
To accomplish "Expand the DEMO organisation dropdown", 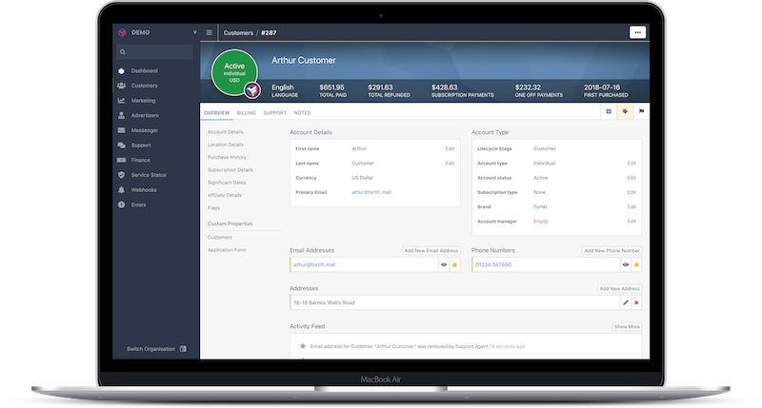I will coord(193,31).
